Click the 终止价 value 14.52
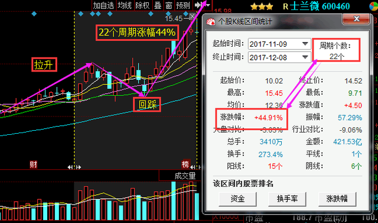The image size is (378, 223). click(x=353, y=80)
